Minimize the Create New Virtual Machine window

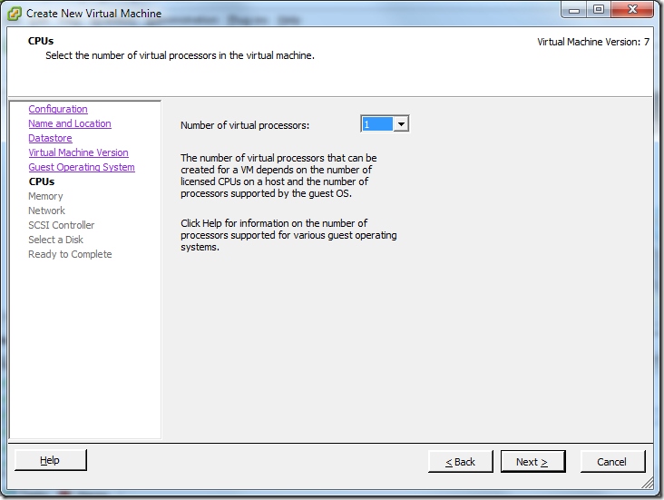pos(574,10)
